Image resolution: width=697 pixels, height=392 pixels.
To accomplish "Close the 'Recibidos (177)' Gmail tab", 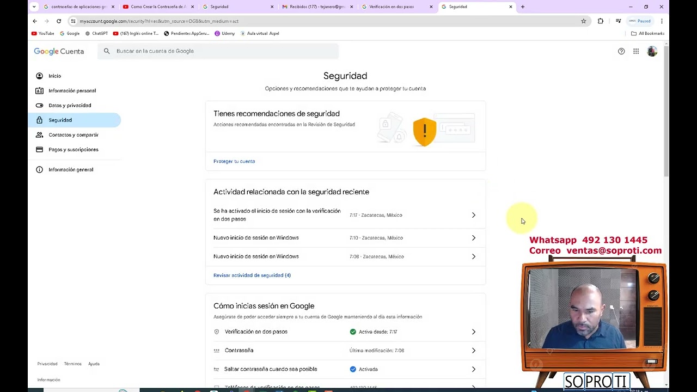I will [351, 7].
